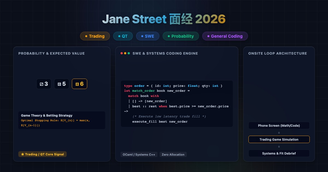328x172 pixels.
Task: Click the yellow window dot
Action: pyautogui.click(x=125, y=53)
